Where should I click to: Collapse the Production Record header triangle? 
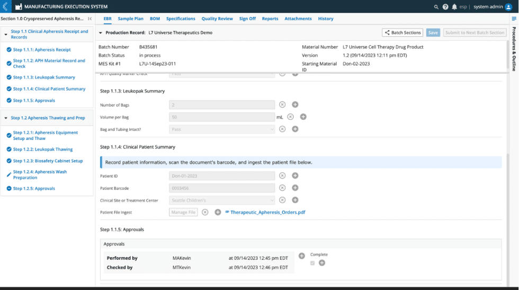(101, 32)
